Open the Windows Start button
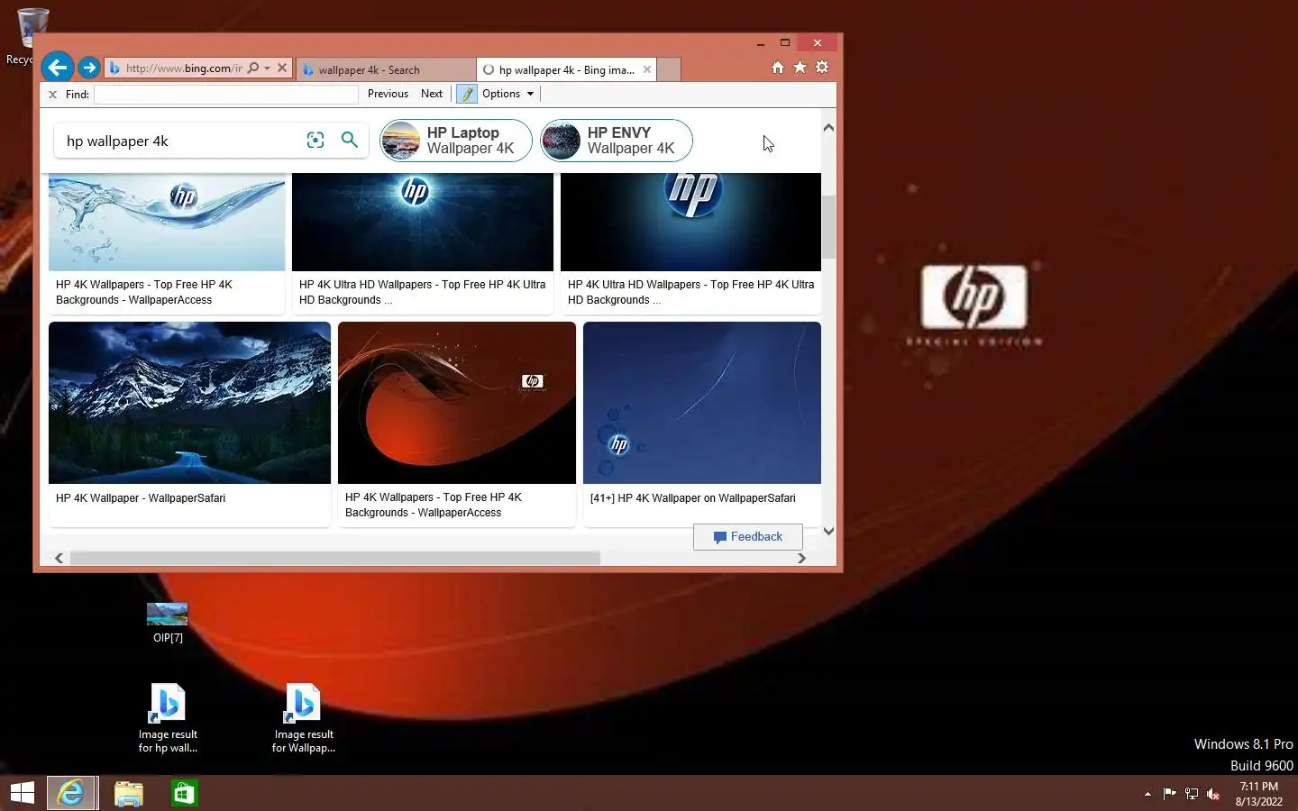The height and width of the screenshot is (811, 1298). (23, 793)
